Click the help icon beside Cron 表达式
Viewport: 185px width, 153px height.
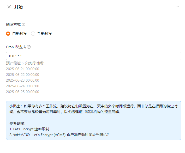[x=29, y=47]
